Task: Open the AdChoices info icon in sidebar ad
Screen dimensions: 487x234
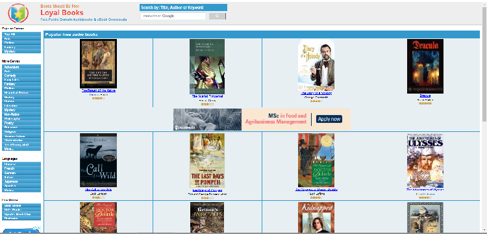Action: click(35, 227)
